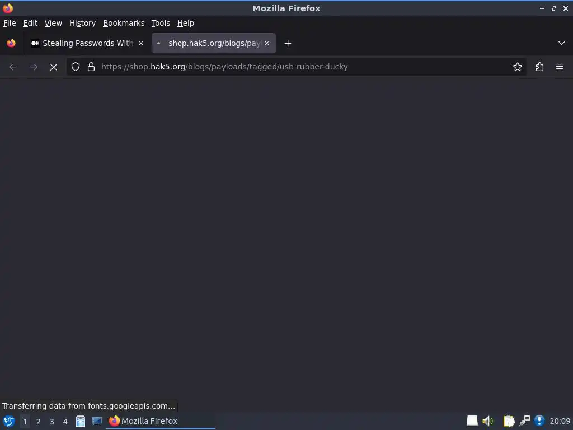This screenshot has height=430, width=573.
Task: Select Mozilla Firefox taskbar entry
Action: pyautogui.click(x=161, y=421)
